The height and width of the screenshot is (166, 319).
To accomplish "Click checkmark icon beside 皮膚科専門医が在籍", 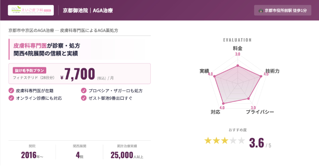I will pos(11,91).
